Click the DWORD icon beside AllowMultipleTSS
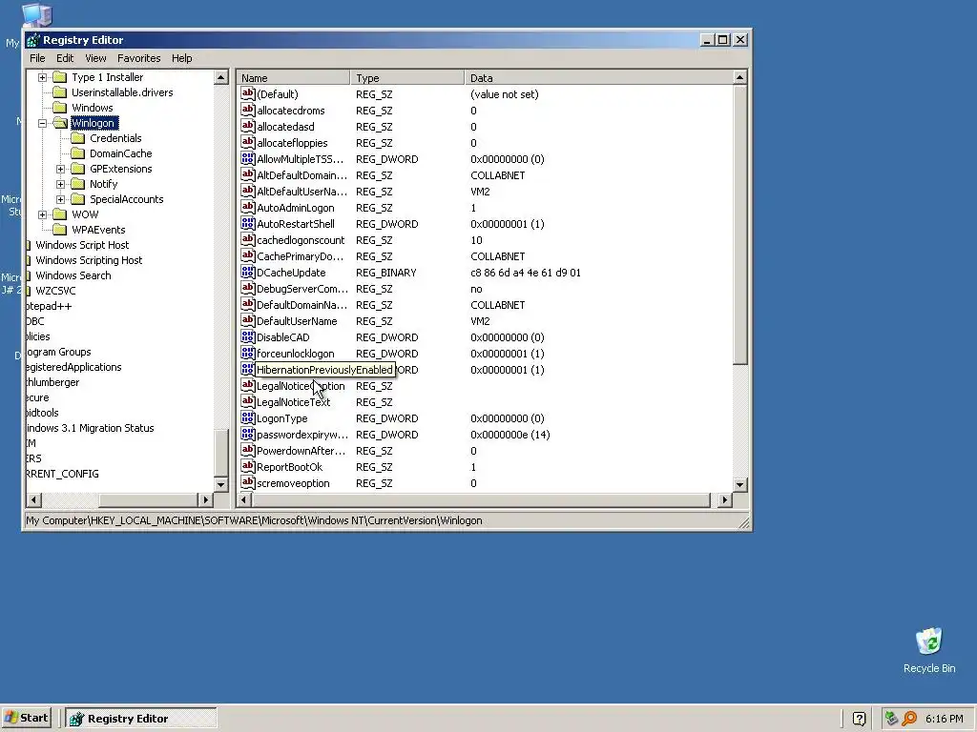 (247, 159)
